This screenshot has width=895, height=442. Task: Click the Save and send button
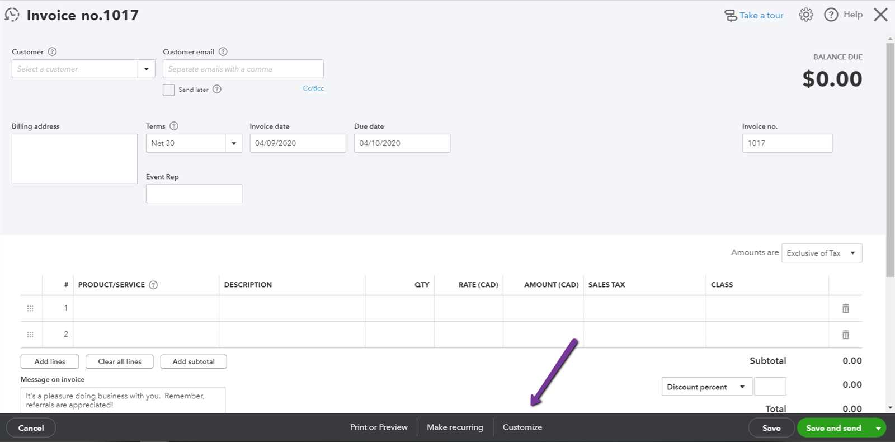[x=833, y=428]
